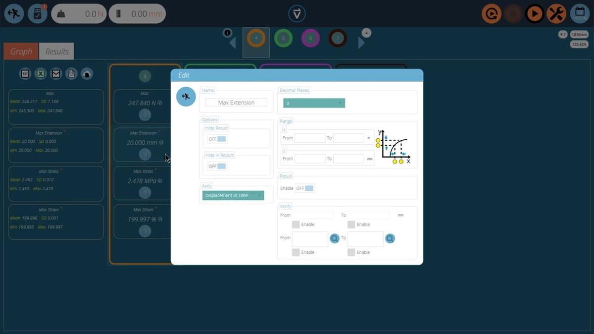Export results as TXT file icon

25,74
